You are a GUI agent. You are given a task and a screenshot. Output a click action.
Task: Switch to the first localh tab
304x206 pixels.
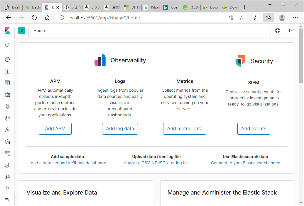13,7
